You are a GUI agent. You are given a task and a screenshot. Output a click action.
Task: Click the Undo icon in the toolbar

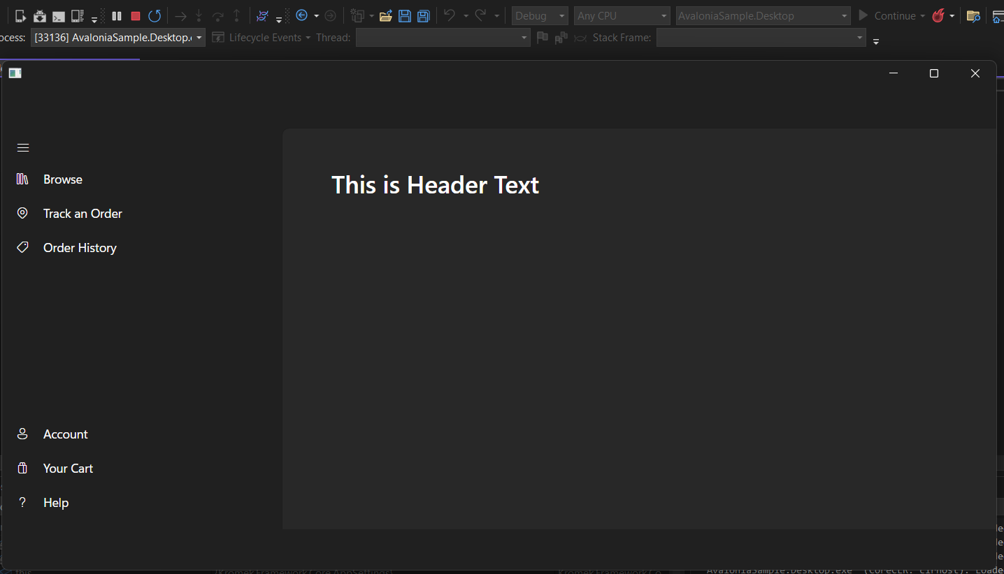451,15
